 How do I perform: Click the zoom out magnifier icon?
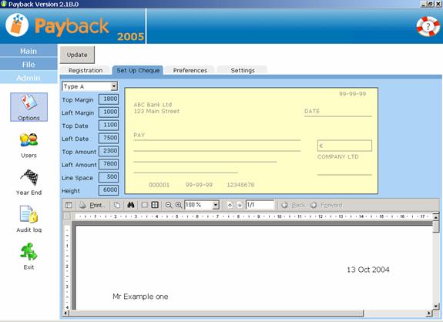pyautogui.click(x=169, y=205)
